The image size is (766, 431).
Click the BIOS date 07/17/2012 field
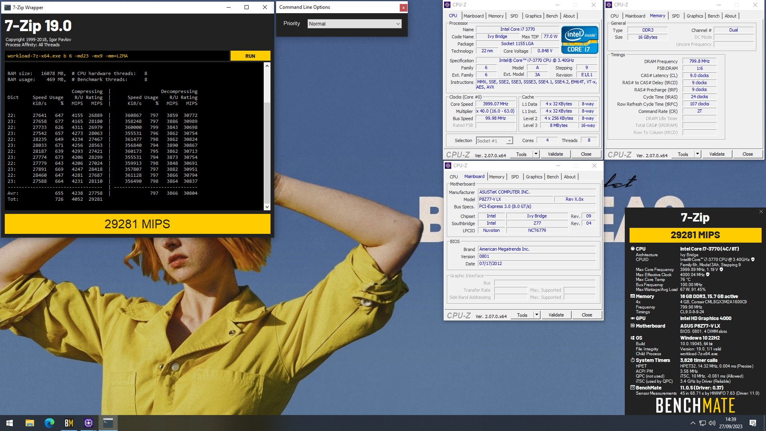(537, 264)
